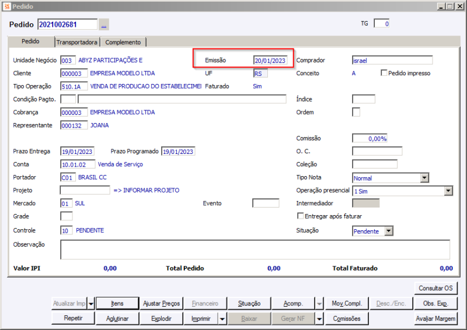Screen dimensions: 467x330
Task: Tick the Pedido impresso checkbox
Action: click(x=384, y=73)
